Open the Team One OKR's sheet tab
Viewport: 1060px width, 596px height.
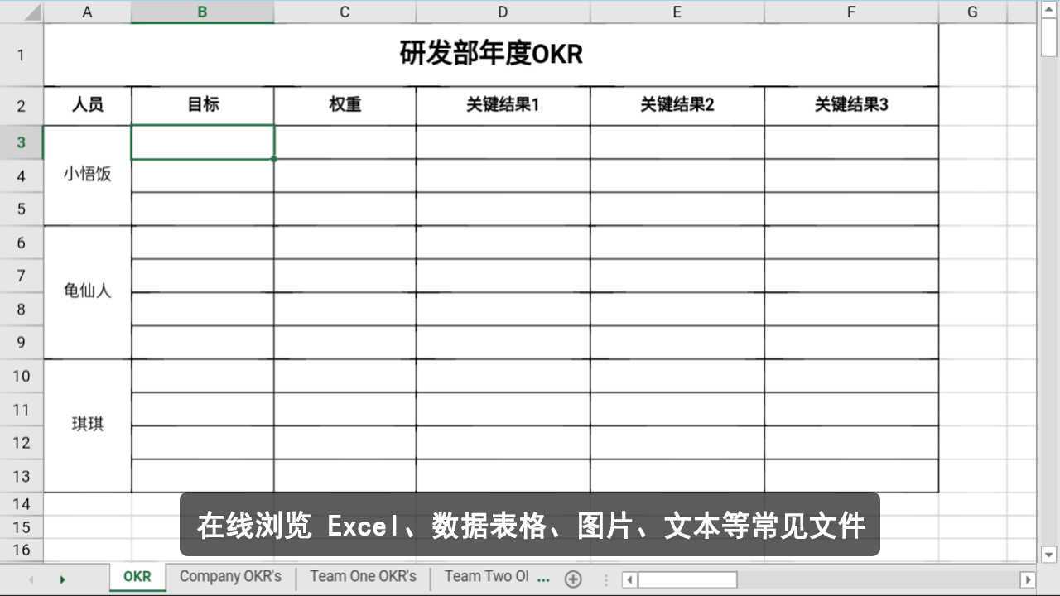[363, 577]
